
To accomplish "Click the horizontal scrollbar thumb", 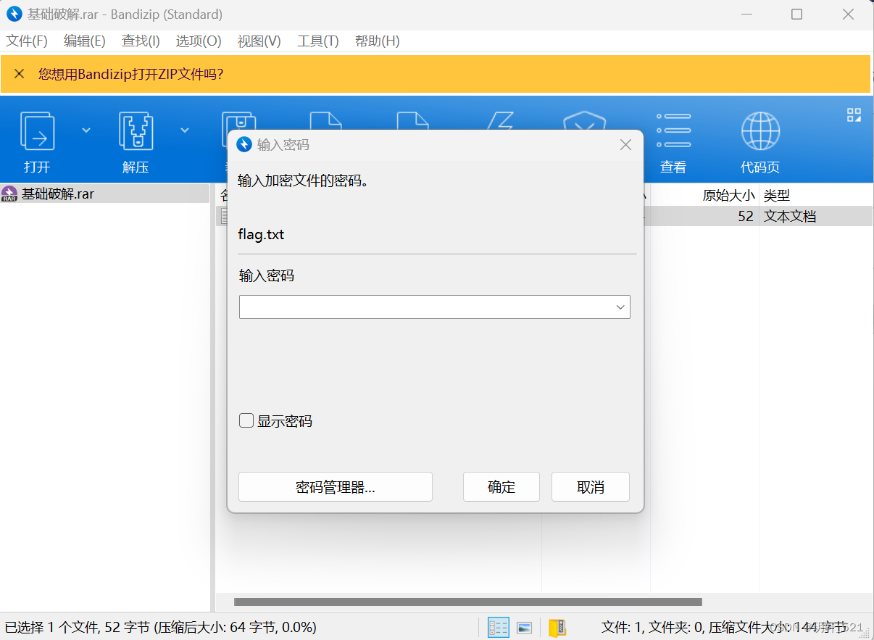I will pyautogui.click(x=468, y=602).
